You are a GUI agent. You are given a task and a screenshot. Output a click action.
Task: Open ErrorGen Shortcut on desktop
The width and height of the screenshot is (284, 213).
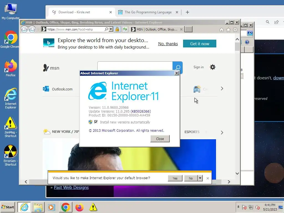pos(11,155)
